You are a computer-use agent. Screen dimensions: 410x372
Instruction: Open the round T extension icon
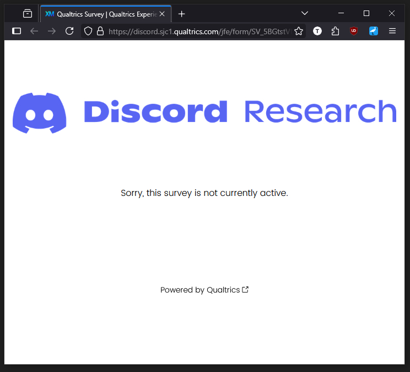click(317, 31)
